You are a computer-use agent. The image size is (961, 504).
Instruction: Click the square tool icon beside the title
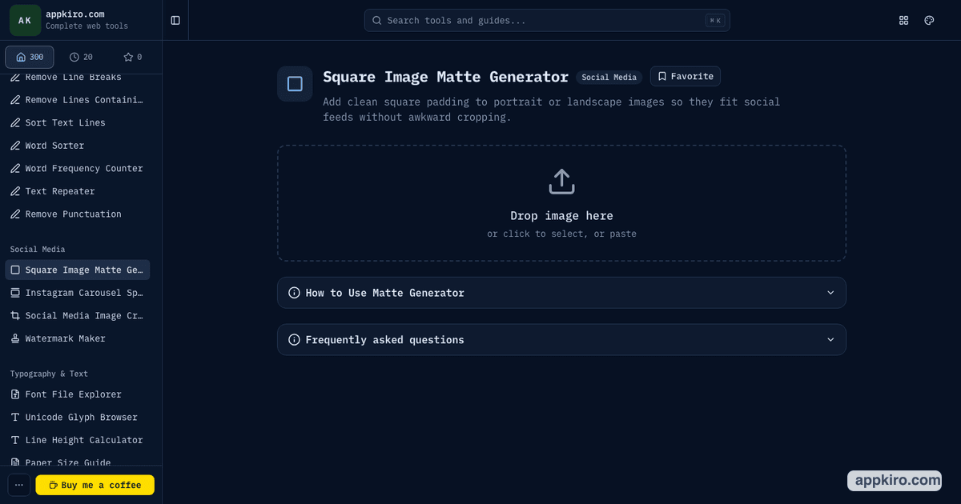[295, 84]
